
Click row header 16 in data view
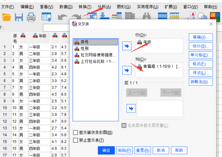tap(5, 149)
